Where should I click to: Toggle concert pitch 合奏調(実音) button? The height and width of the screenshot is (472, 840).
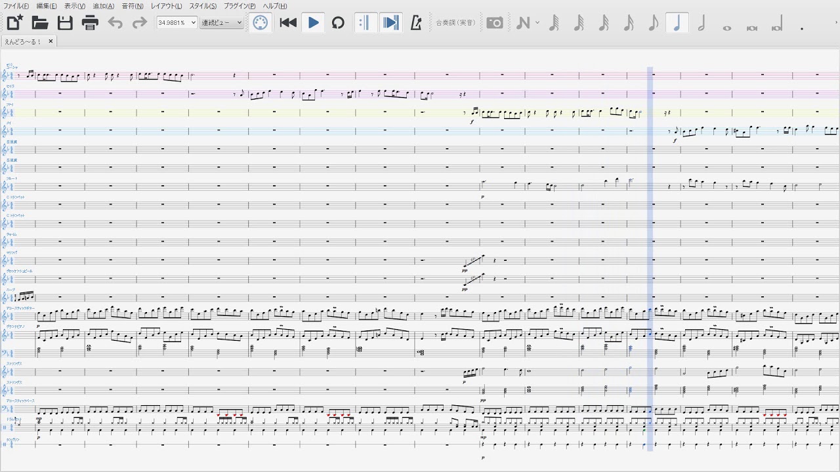tap(455, 23)
